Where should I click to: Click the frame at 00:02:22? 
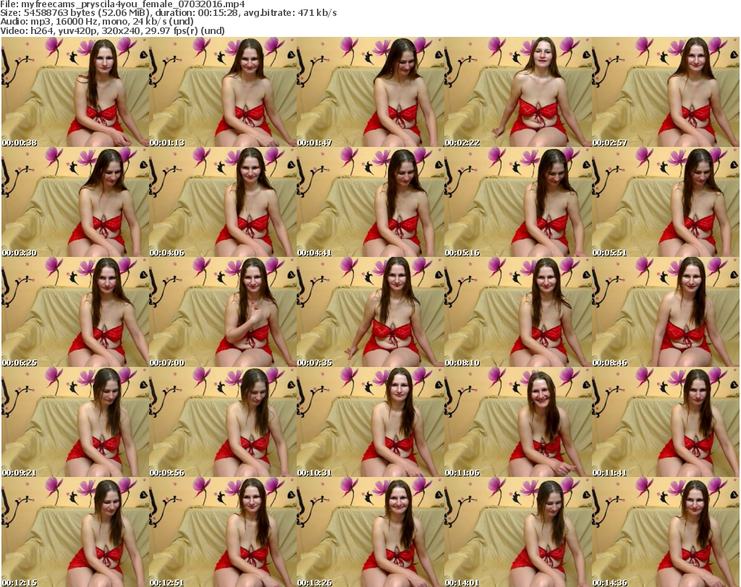pos(517,92)
